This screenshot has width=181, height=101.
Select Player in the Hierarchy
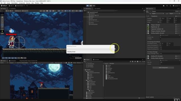92,17
